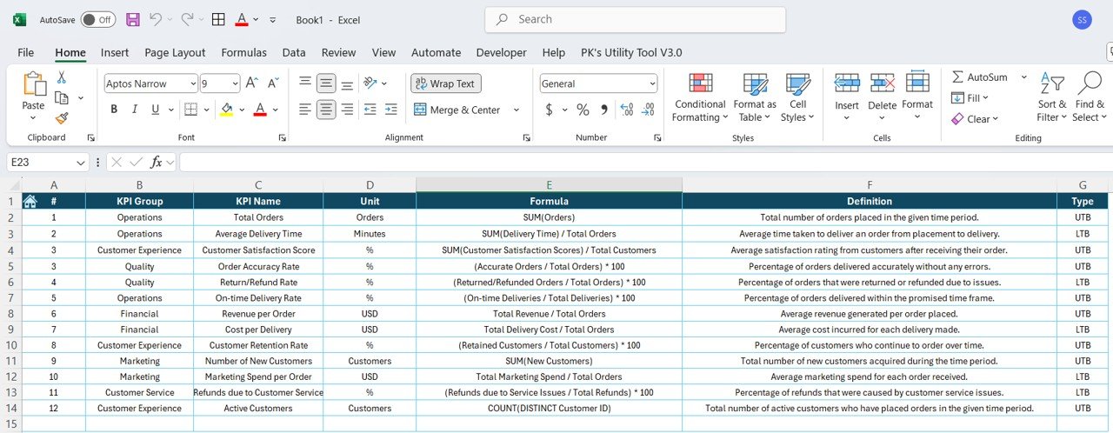Click the Redo arrow icon
Viewport: 1113px width, 433px height.
(x=187, y=19)
